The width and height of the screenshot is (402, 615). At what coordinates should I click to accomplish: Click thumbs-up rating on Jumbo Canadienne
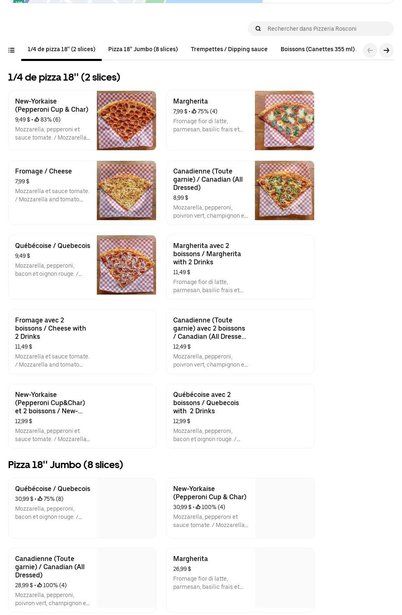click(x=40, y=585)
